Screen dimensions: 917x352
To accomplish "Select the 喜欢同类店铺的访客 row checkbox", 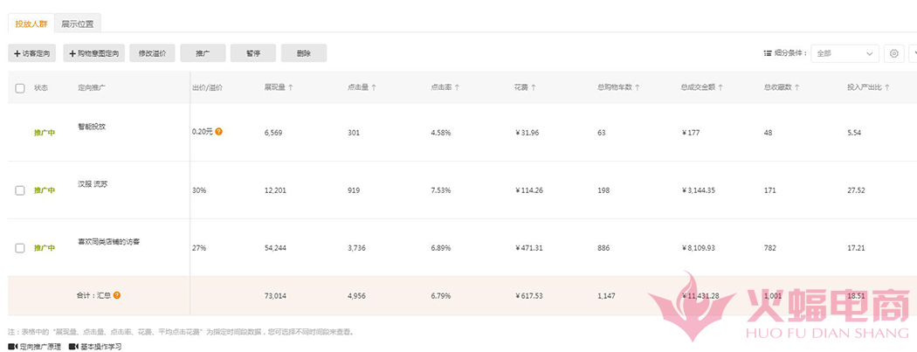I will click(x=20, y=248).
